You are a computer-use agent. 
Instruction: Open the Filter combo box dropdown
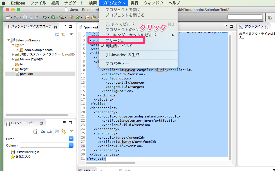coord(71,139)
